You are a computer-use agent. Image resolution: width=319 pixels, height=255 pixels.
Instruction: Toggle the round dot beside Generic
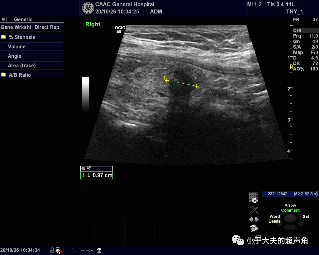tap(3, 19)
